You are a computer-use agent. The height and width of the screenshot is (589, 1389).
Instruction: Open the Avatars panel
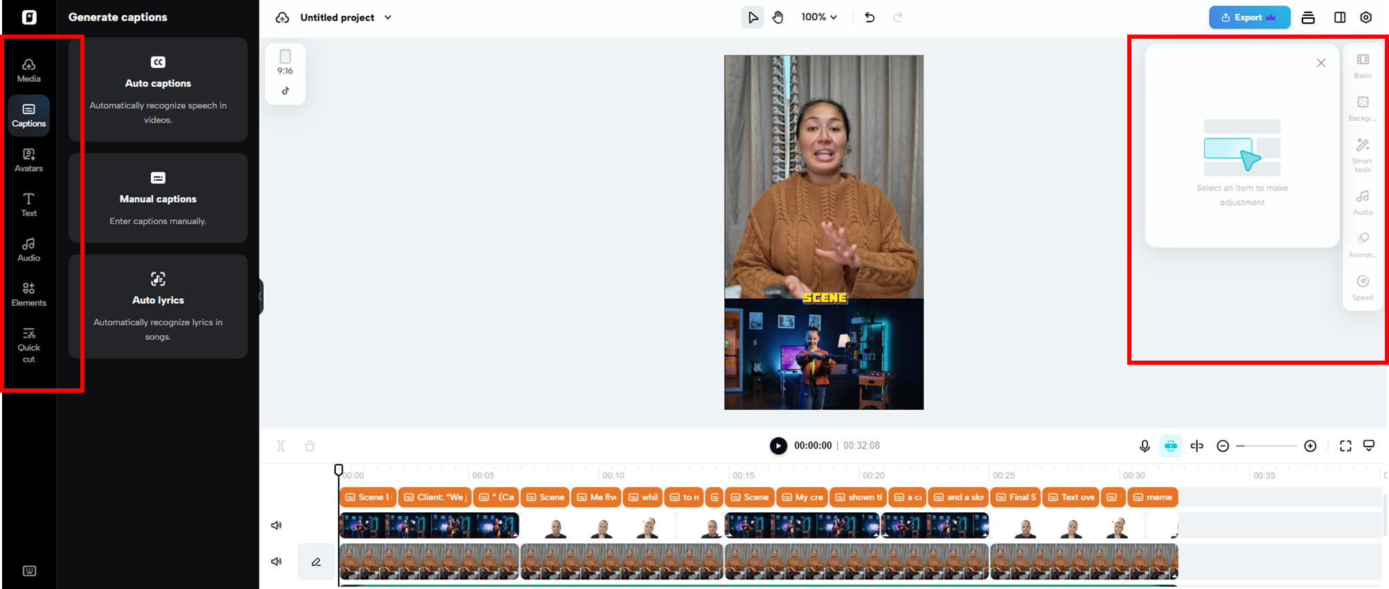point(28,160)
